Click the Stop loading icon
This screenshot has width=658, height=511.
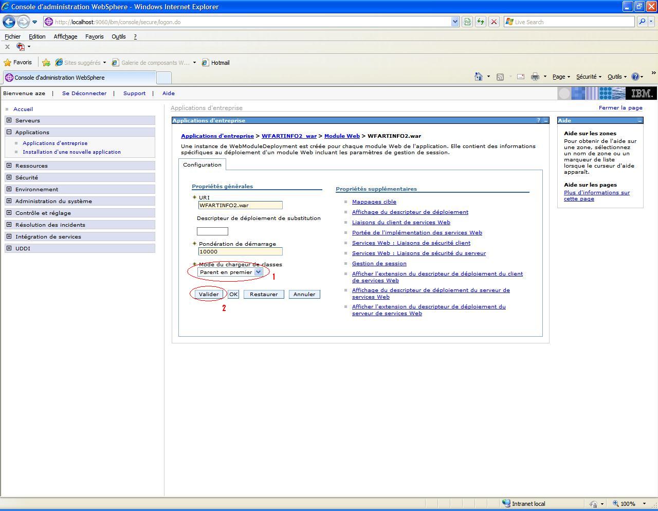coord(493,22)
